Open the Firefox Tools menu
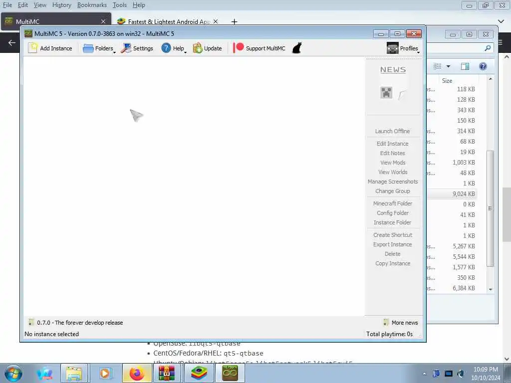The image size is (511, 383). tap(119, 5)
